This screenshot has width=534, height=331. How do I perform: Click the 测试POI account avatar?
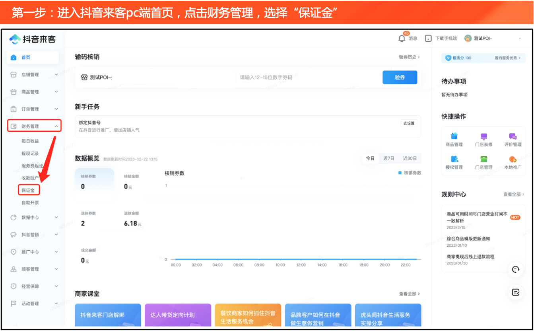(468, 38)
